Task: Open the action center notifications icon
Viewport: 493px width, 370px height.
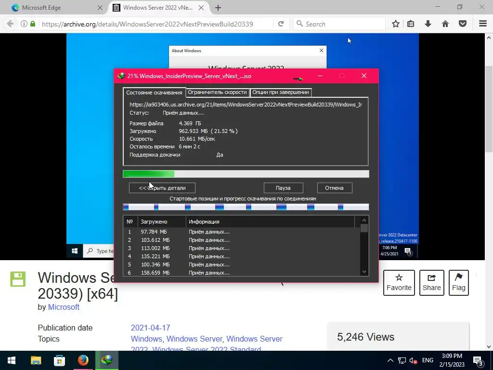Action: [x=478, y=360]
